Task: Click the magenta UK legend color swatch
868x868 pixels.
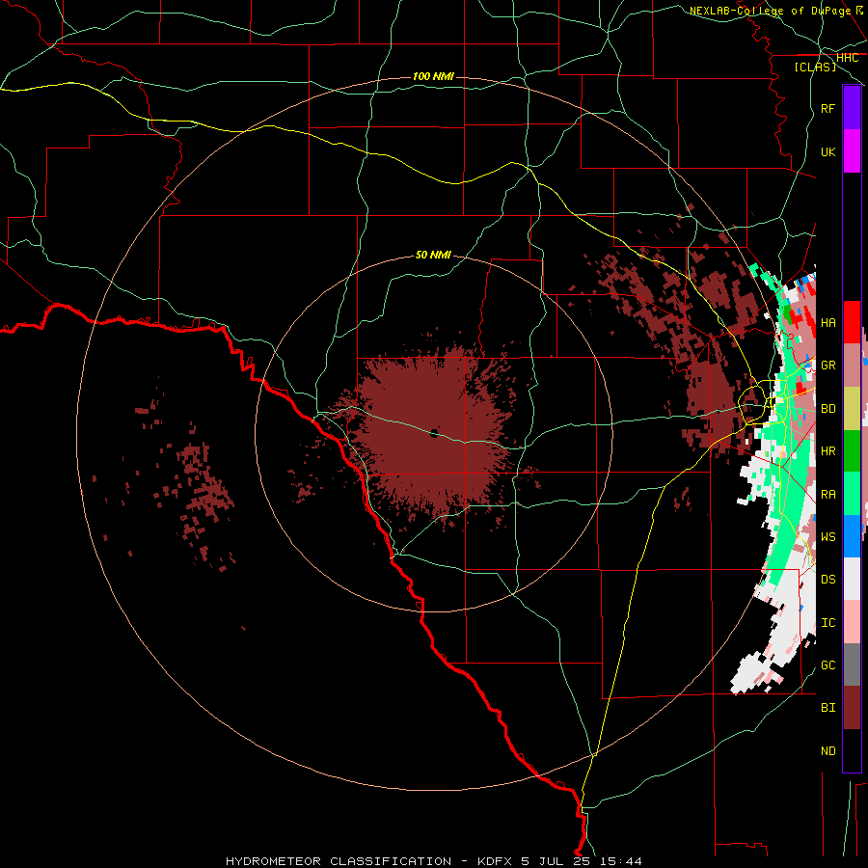Action: click(852, 151)
